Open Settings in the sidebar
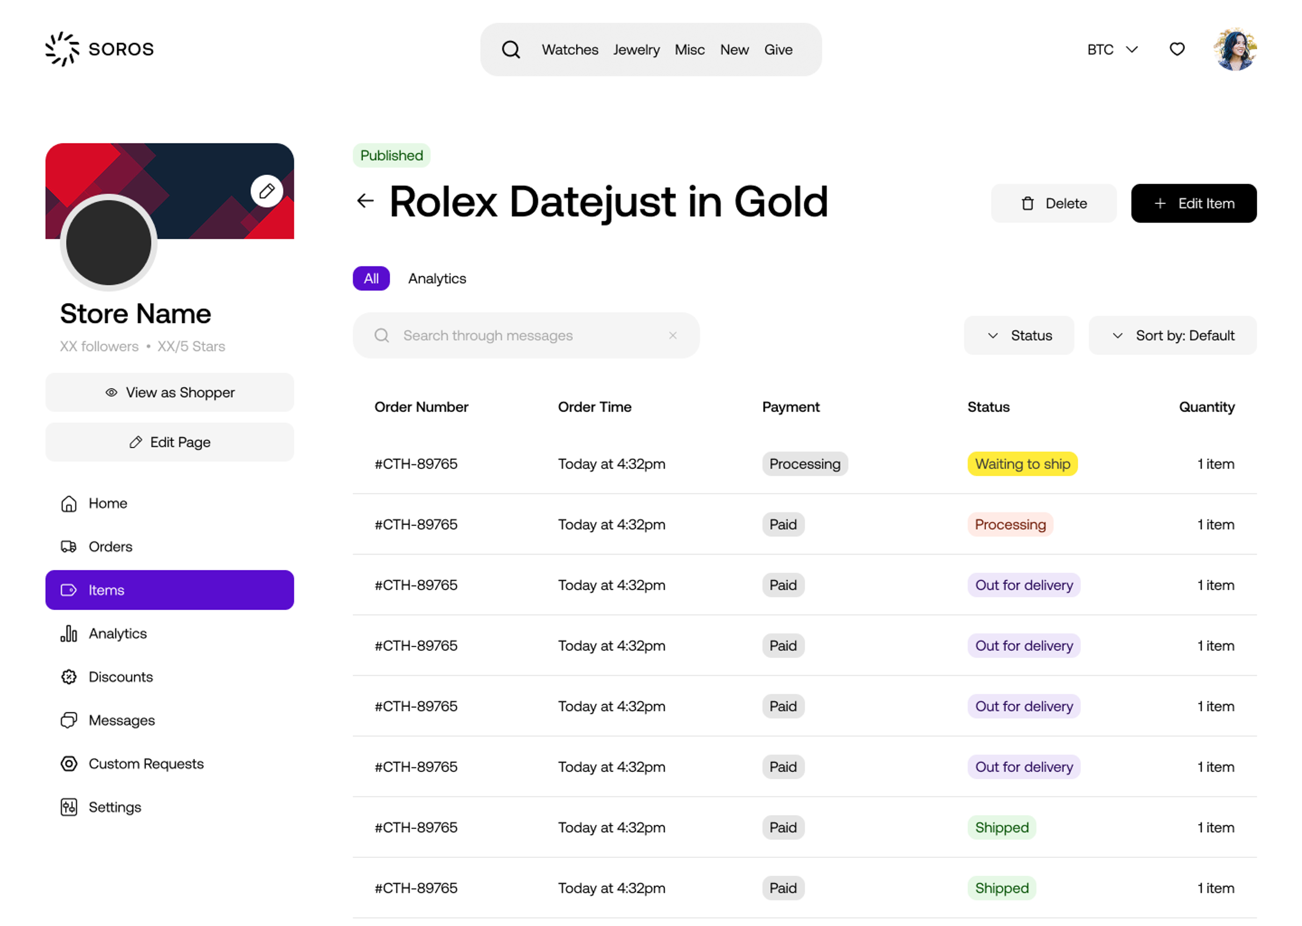Screen dimensions: 1302x926 click(170, 807)
